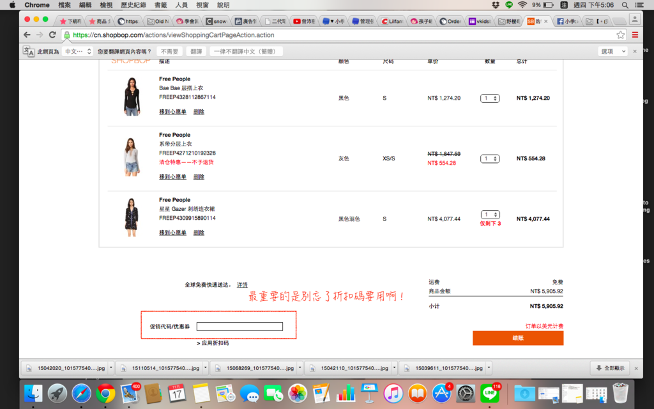Click the 促销代码/优惠券 input field

240,327
